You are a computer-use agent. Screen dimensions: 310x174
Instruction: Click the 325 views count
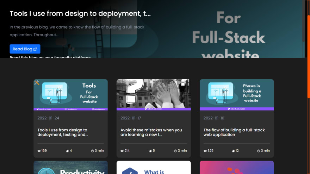click(210, 151)
